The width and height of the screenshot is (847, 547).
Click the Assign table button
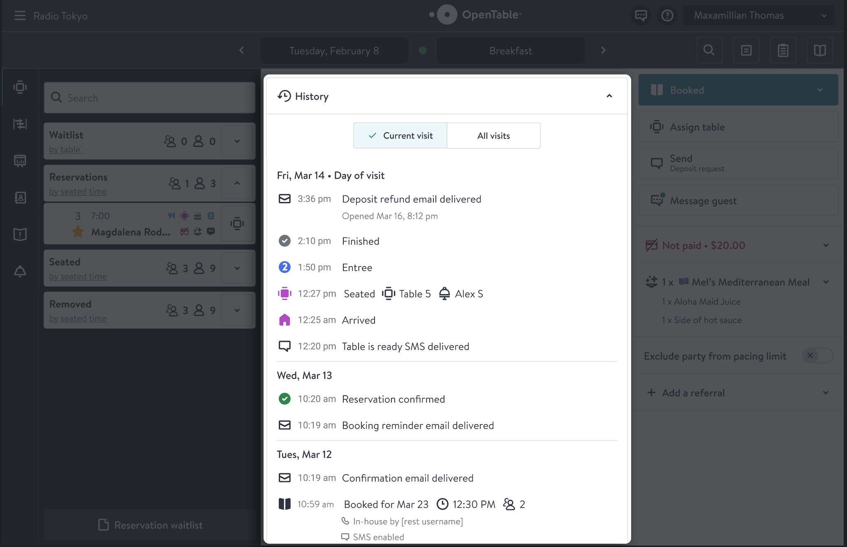point(738,127)
